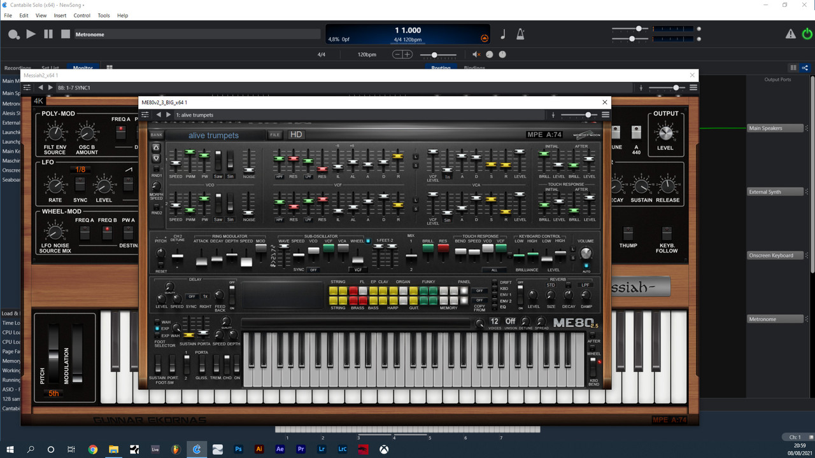The image size is (815, 458).
Task: Click the FILE button in ME80
Action: pyautogui.click(x=274, y=135)
